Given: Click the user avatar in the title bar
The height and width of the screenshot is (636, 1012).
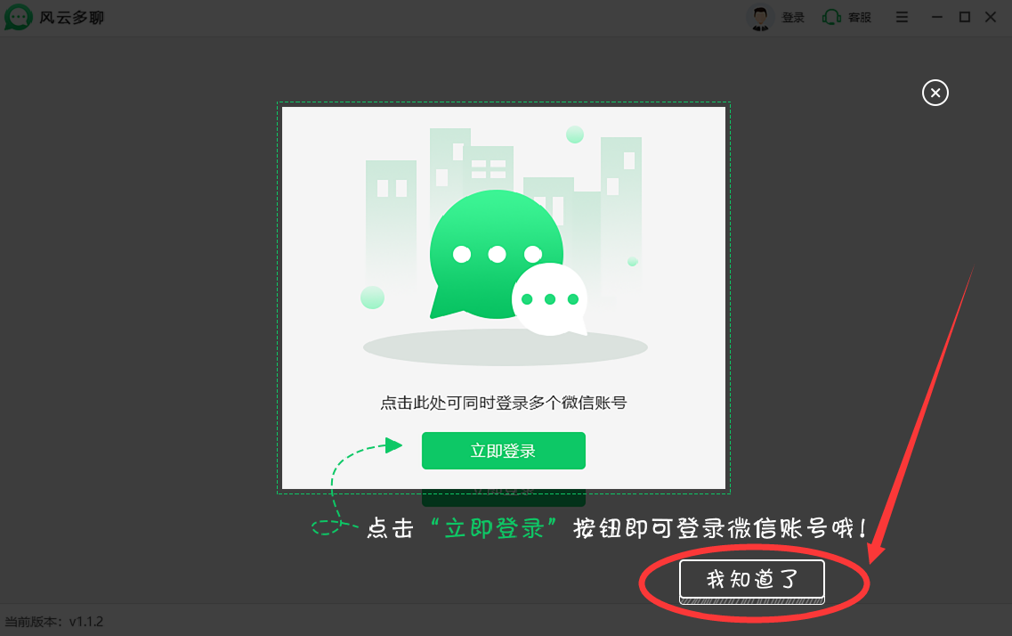Looking at the screenshot, I should [761, 17].
